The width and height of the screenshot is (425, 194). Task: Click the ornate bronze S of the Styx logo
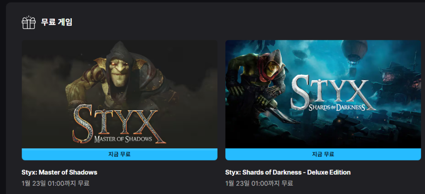coord(83,124)
